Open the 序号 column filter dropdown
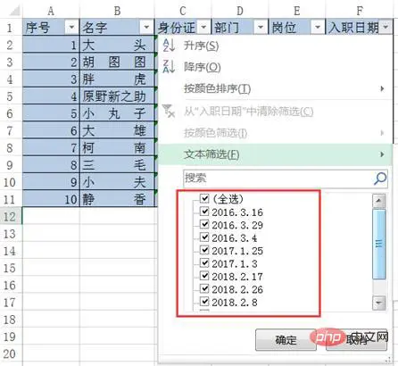 71,28
